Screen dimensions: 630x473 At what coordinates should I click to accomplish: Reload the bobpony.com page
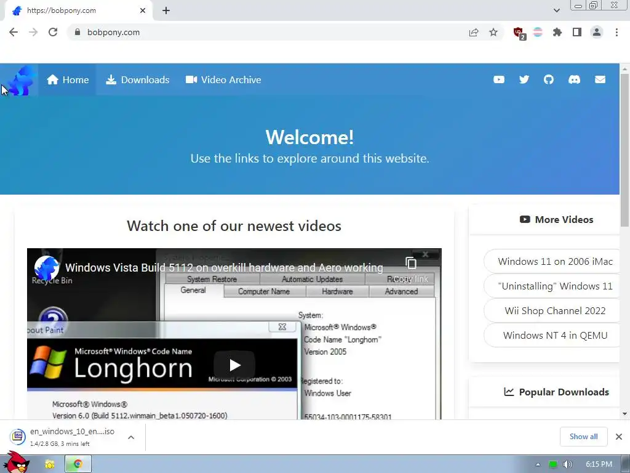[53, 32]
